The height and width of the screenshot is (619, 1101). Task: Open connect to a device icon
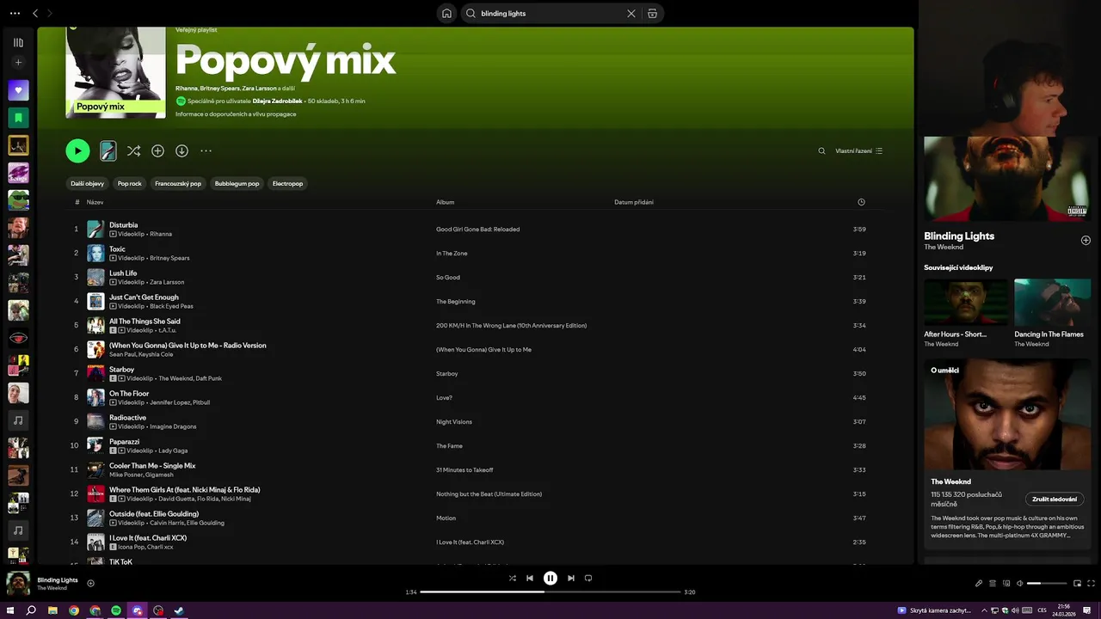tap(1006, 583)
